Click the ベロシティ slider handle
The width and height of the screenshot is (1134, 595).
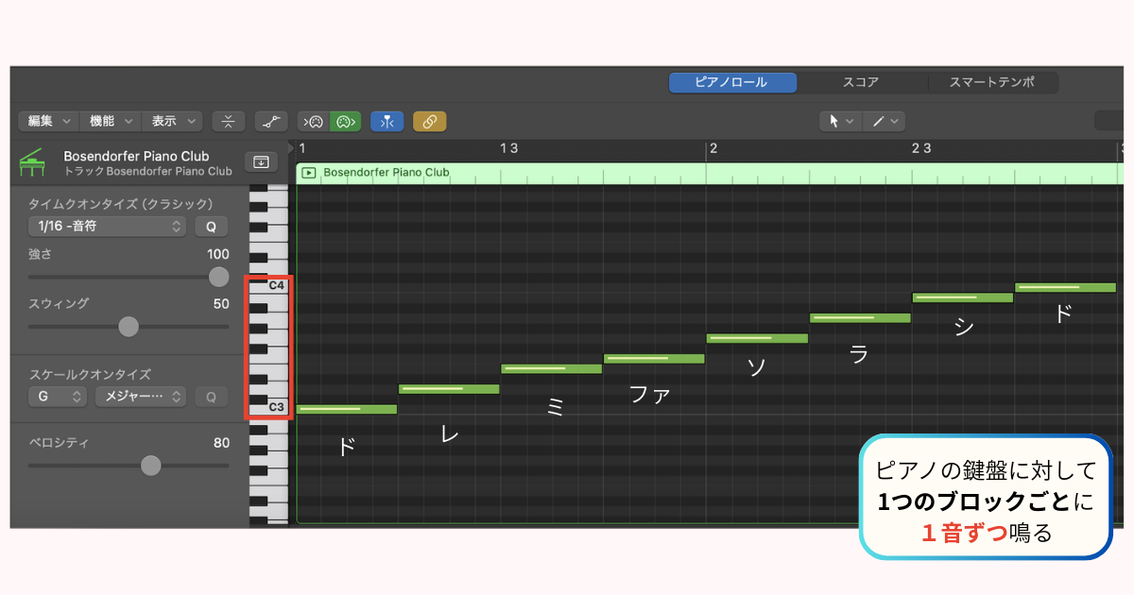point(150,466)
